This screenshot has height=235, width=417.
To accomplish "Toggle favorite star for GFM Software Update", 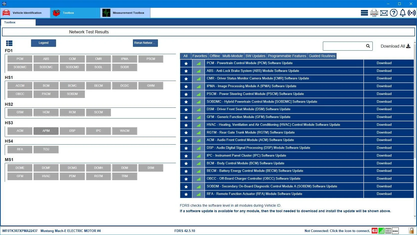I will (186, 117).
